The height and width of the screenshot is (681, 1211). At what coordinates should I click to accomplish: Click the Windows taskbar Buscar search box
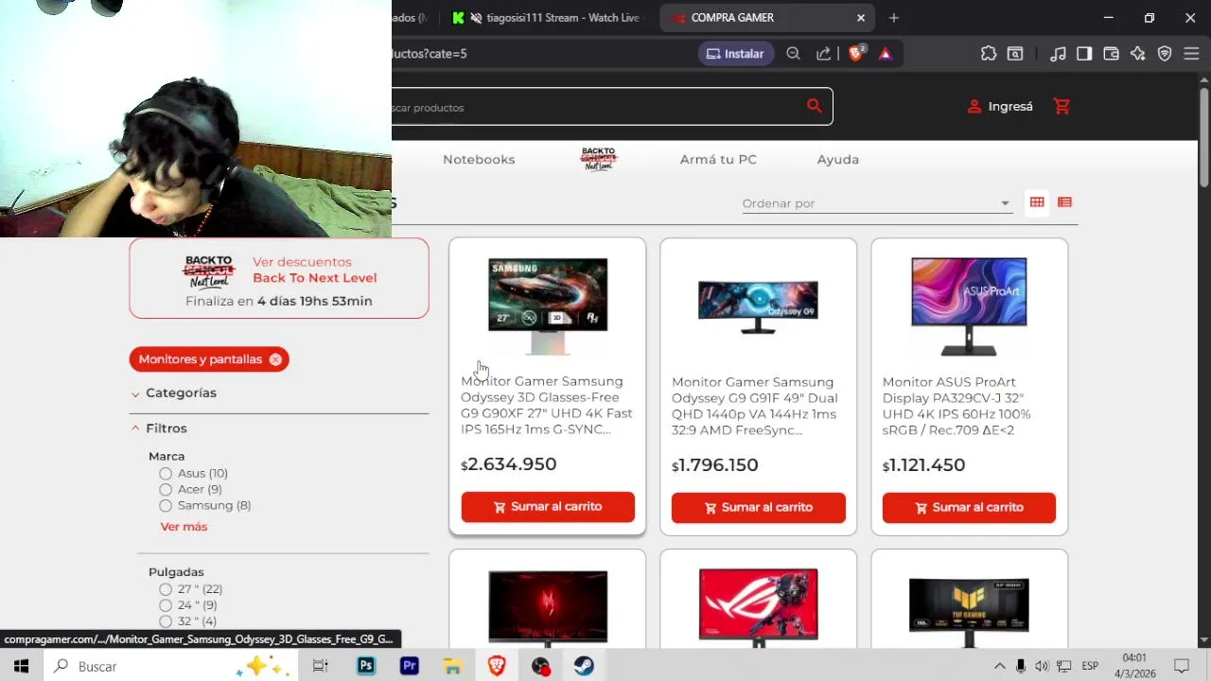(x=170, y=666)
